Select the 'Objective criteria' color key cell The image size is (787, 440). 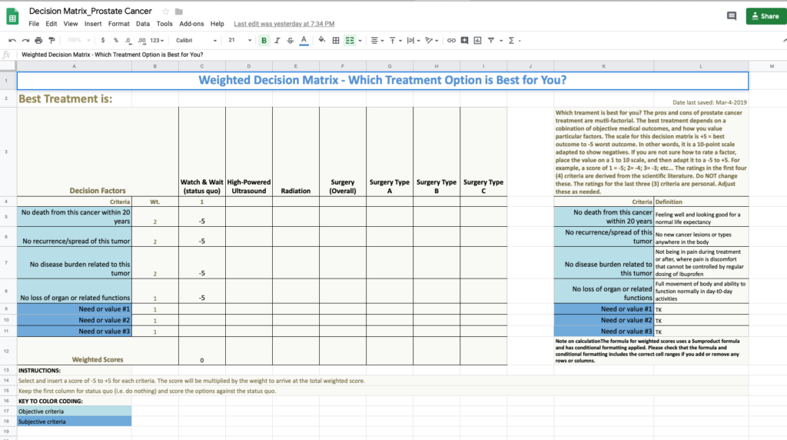(x=75, y=411)
